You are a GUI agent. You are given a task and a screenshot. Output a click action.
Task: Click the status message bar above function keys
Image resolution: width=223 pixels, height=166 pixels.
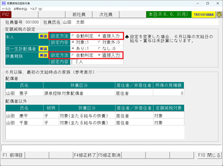111,148
